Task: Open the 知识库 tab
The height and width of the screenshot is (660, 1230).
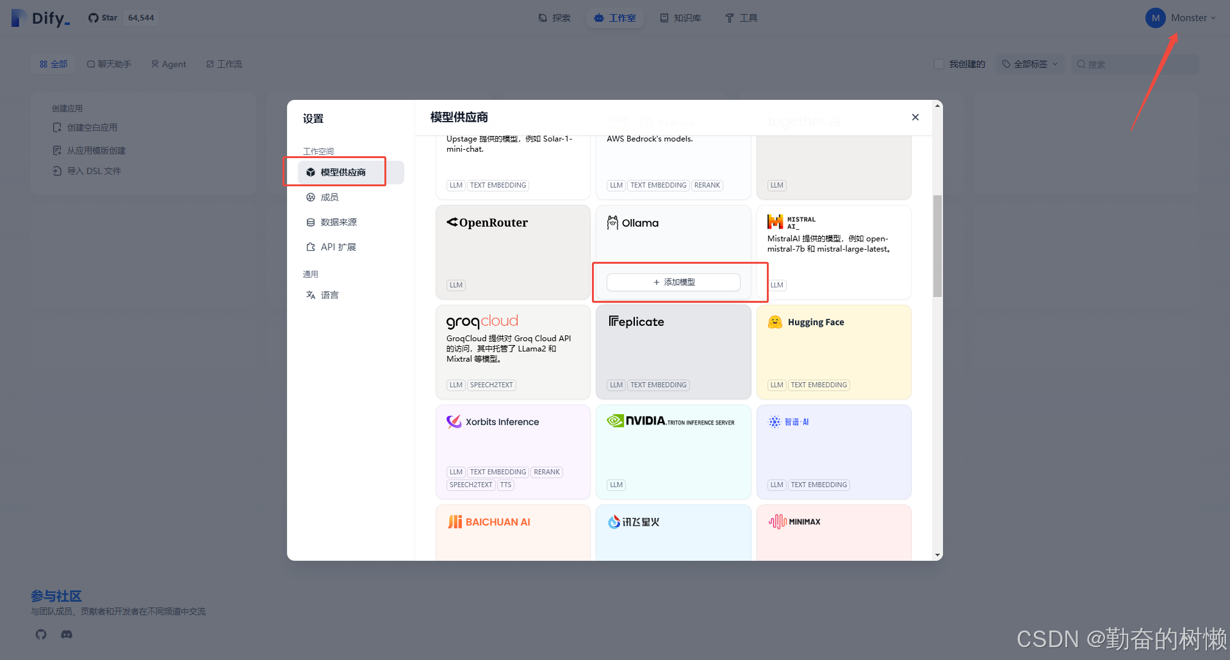Action: click(680, 18)
